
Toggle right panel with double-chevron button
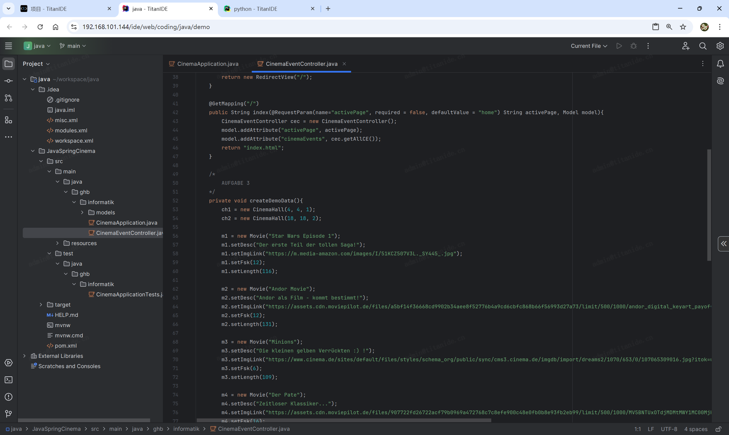(723, 244)
